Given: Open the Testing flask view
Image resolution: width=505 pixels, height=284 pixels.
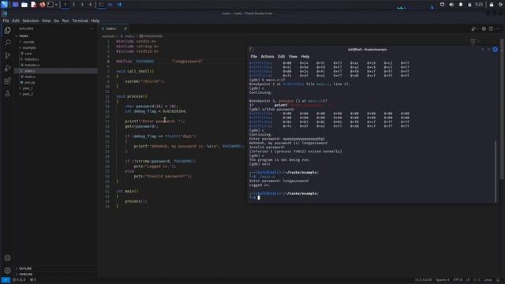Looking at the screenshot, I should (7, 93).
